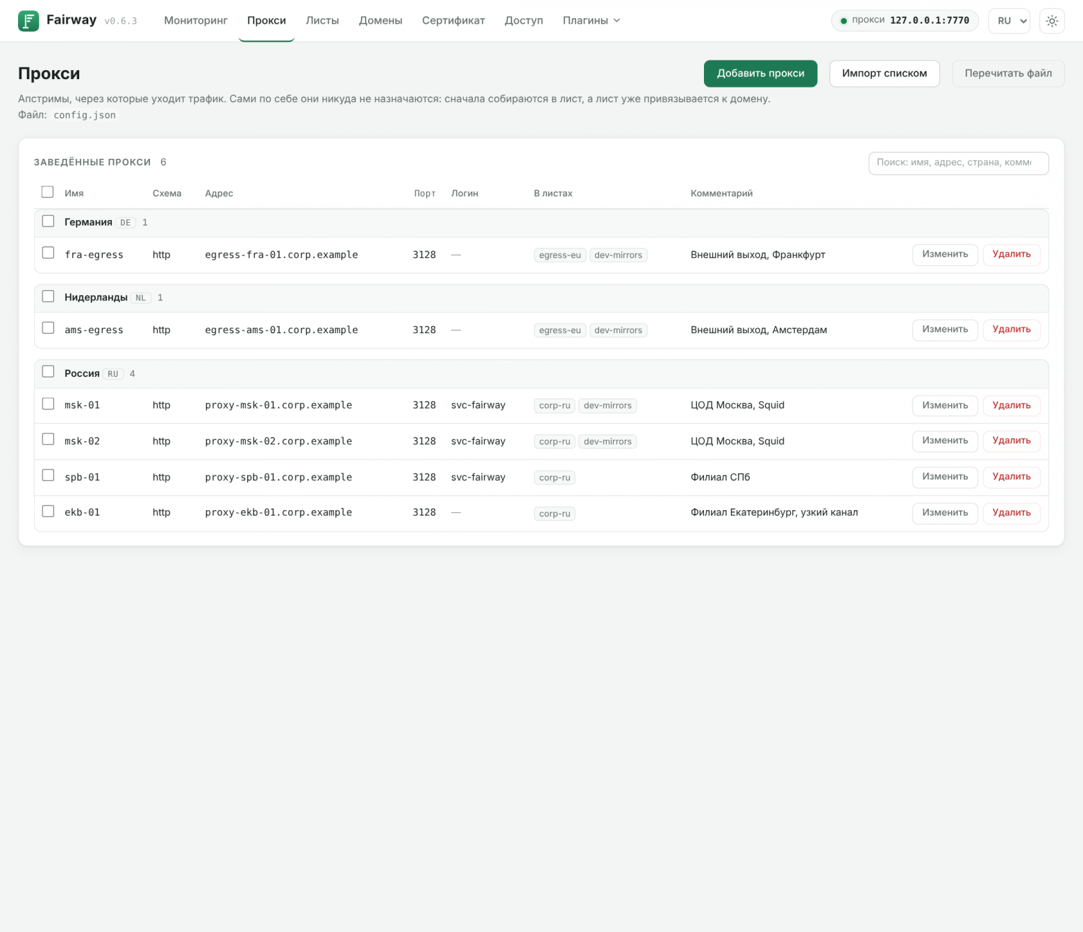Delete the ams-egress proxy
Viewport: 1083px width, 932px height.
point(1011,330)
